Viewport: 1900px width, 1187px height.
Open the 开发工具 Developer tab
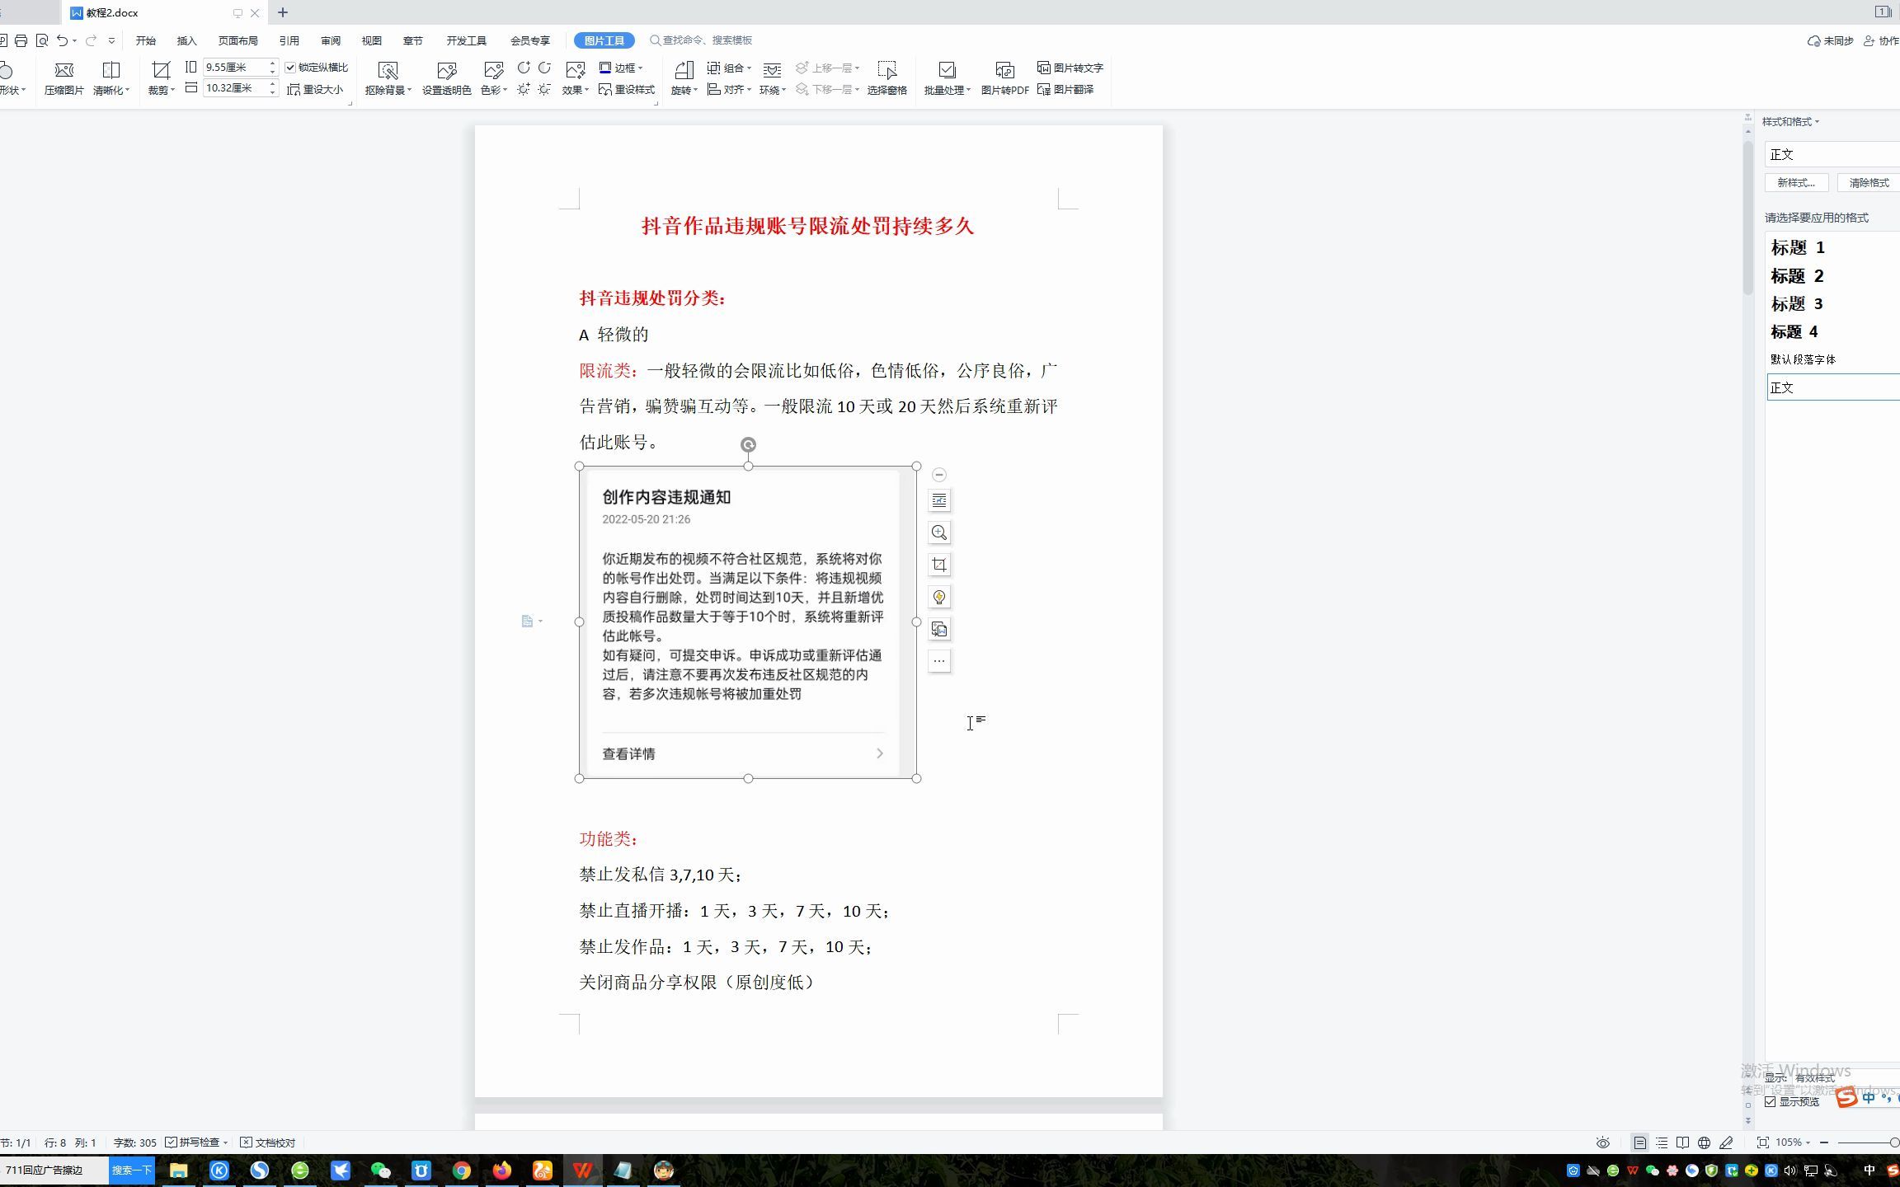(x=467, y=40)
